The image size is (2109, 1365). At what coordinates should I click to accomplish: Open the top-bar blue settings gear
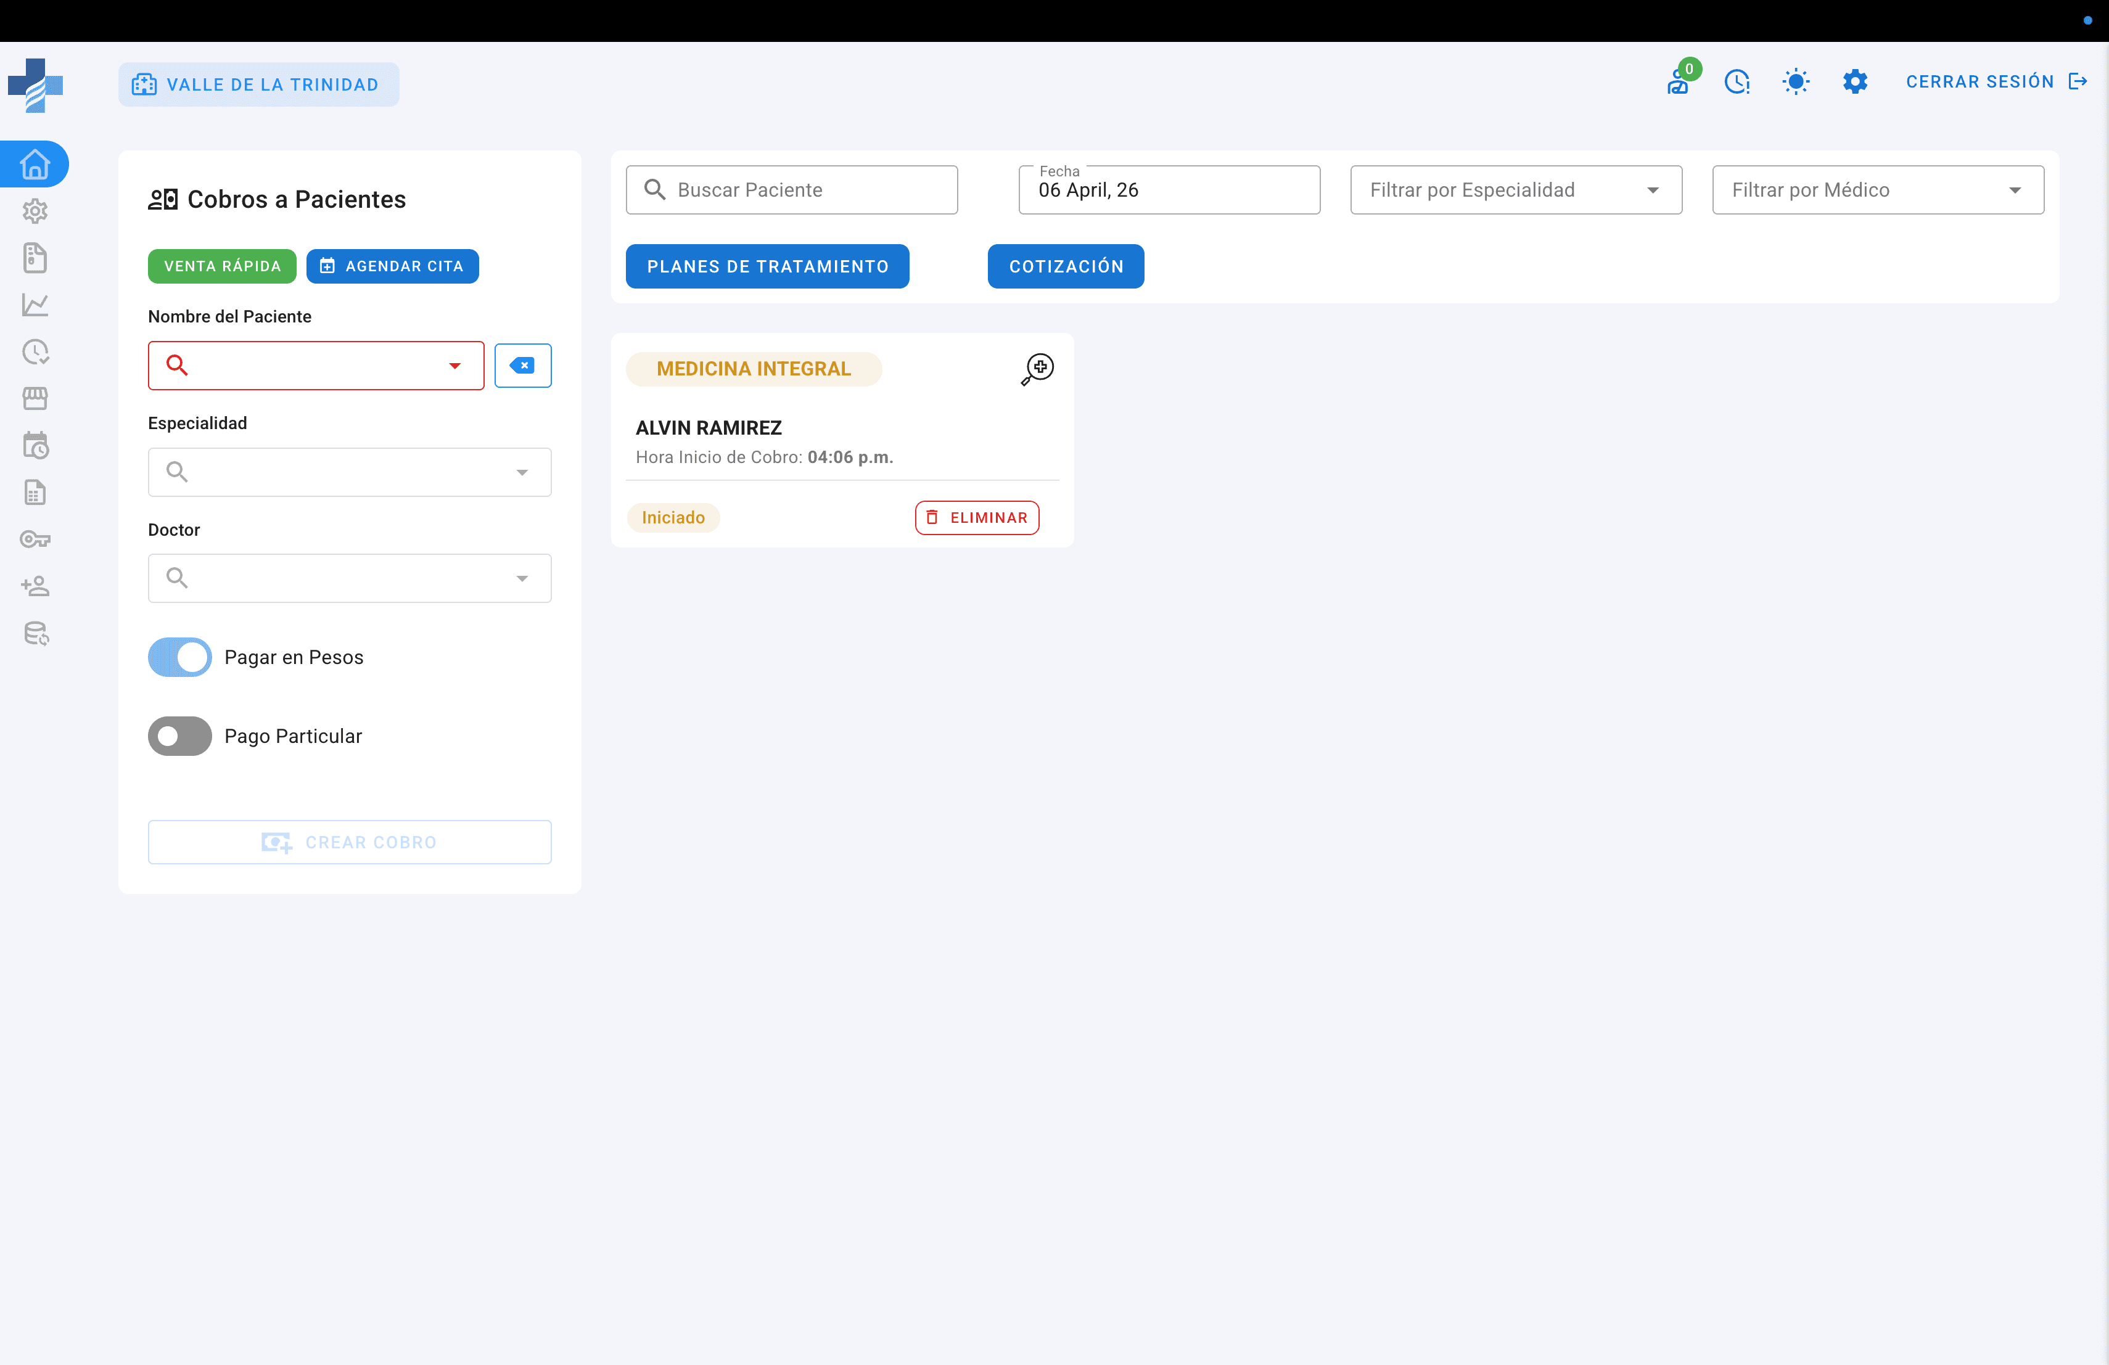pos(1856,83)
